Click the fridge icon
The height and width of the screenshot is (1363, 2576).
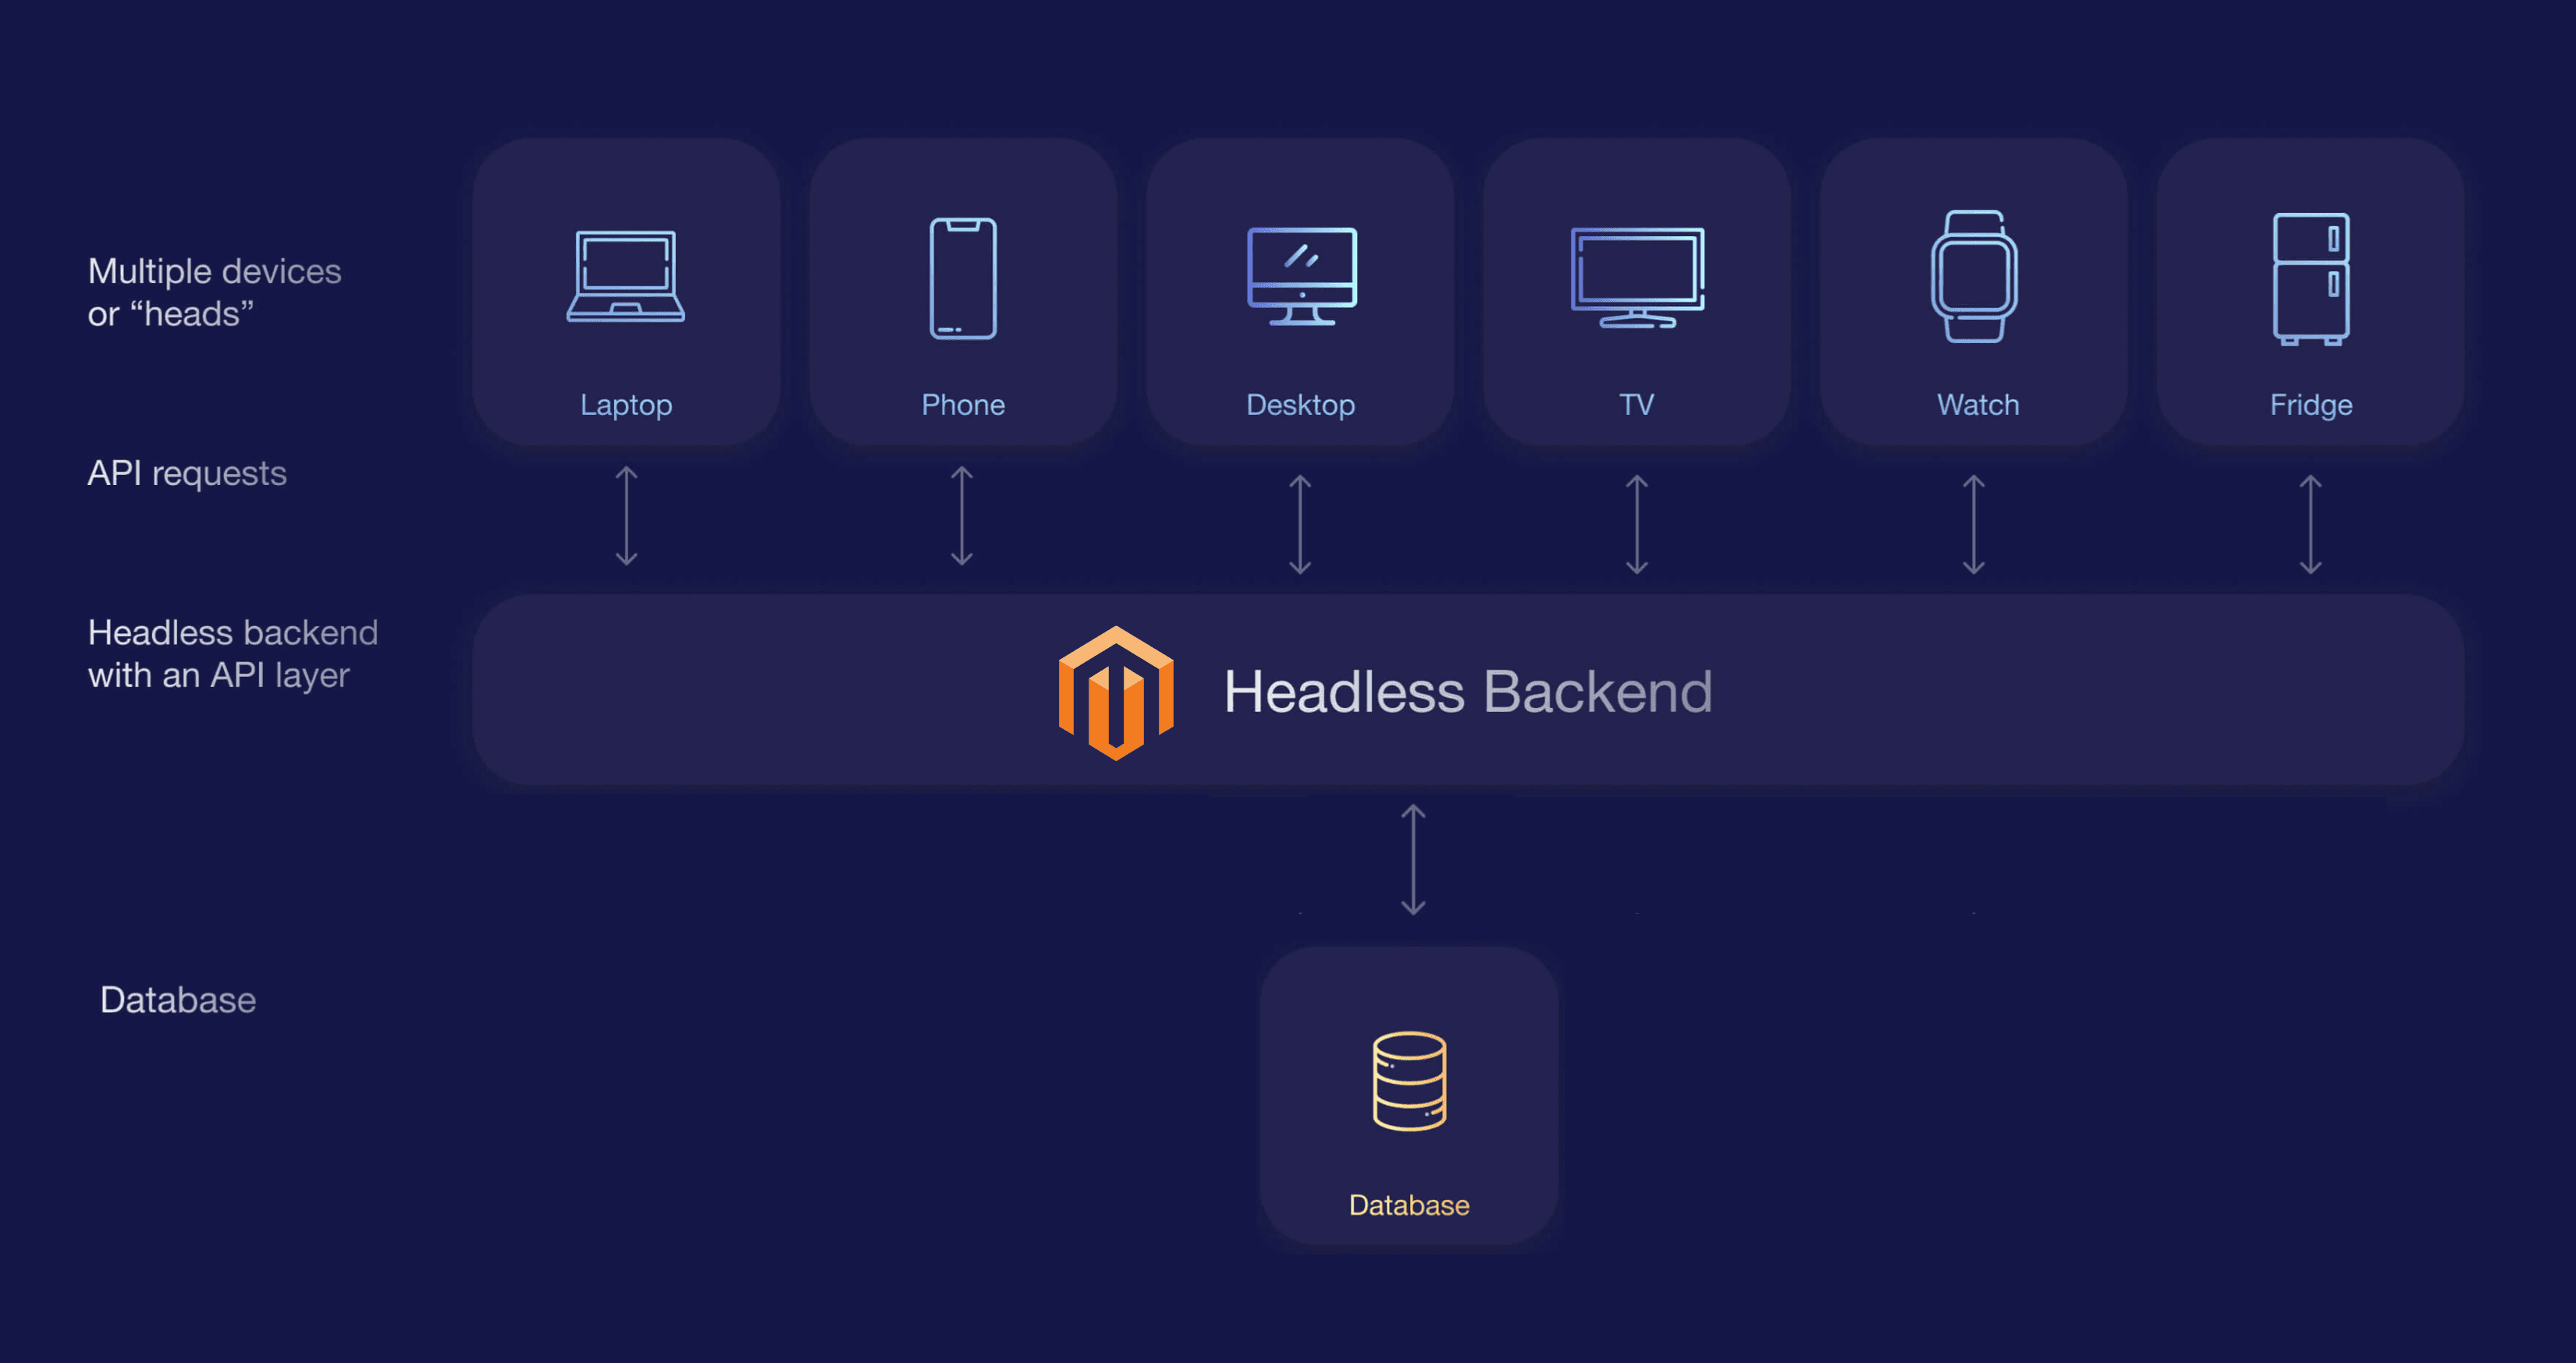point(2311,279)
